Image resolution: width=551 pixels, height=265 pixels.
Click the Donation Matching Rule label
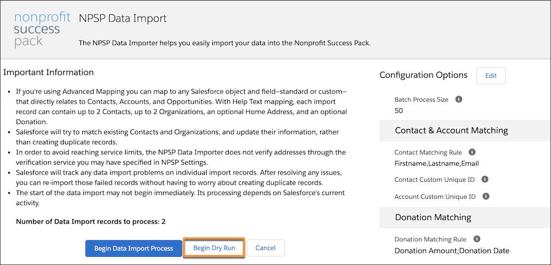point(430,239)
